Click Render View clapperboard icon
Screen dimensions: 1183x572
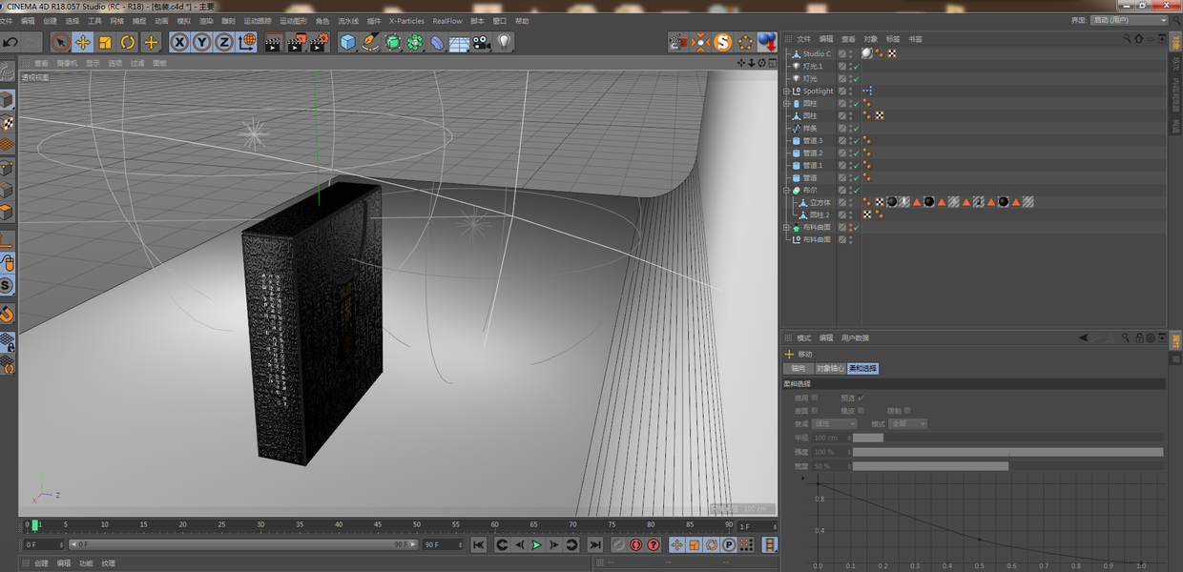(x=273, y=42)
